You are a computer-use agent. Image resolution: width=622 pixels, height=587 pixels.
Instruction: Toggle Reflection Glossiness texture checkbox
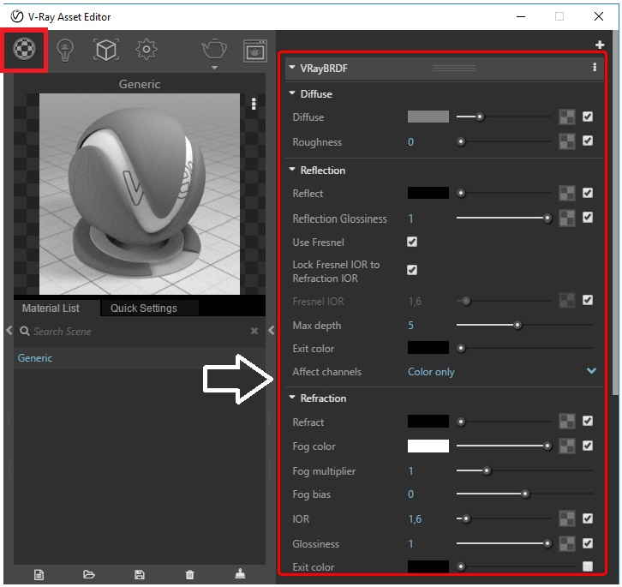point(588,218)
